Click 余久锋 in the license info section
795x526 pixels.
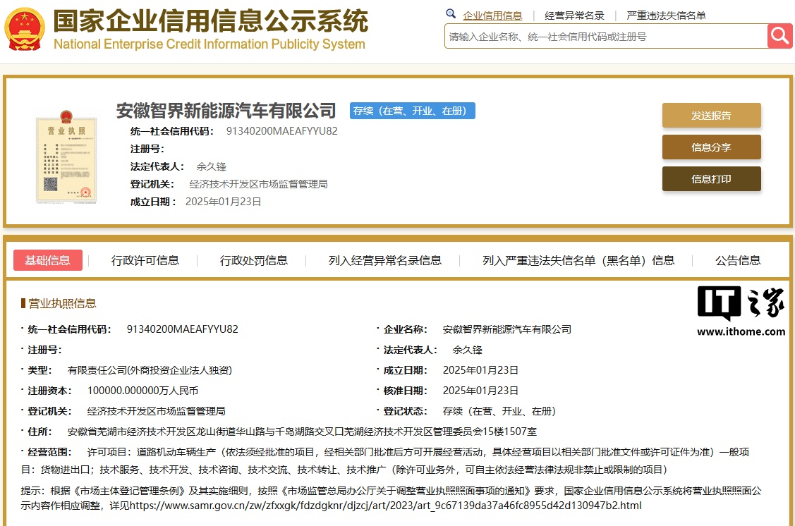(x=468, y=350)
